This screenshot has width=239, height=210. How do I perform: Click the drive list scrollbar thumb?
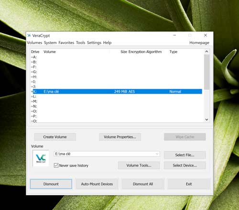coord(206,72)
